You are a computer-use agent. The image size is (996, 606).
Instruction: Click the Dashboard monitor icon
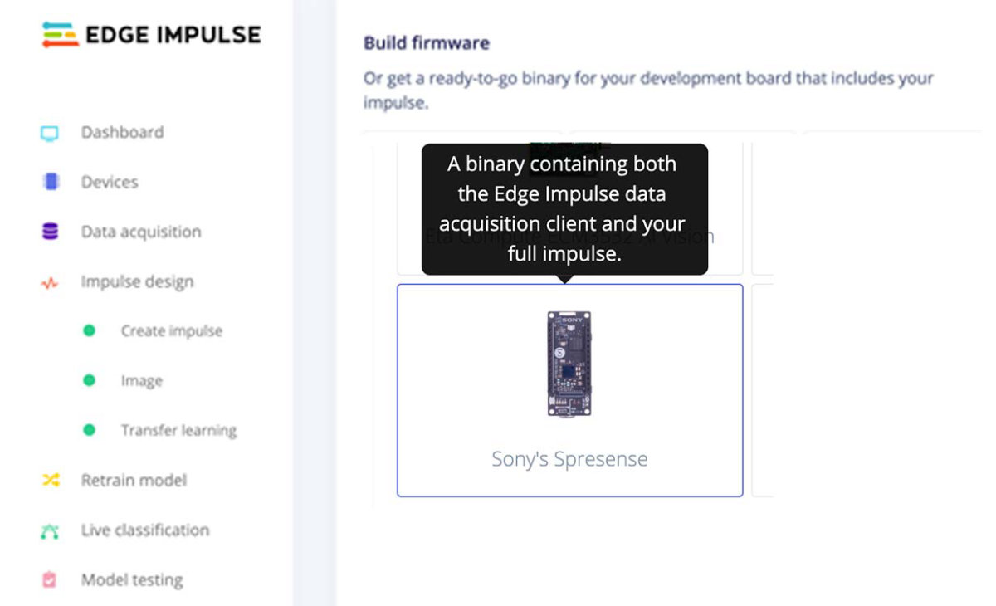[50, 133]
